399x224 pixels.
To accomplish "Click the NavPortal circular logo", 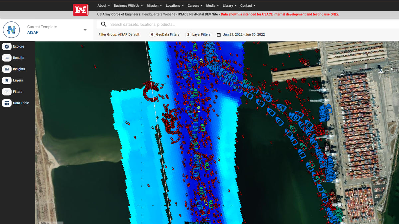I will (11, 30).
